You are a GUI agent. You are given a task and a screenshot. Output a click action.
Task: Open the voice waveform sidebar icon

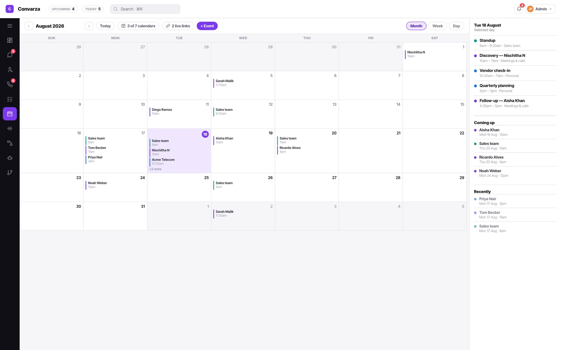point(10,129)
